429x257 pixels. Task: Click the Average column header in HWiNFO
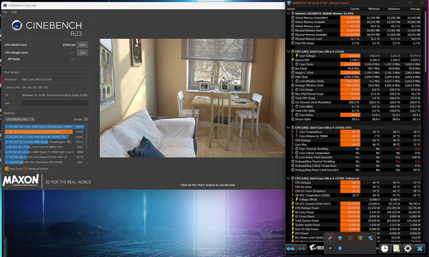[x=415, y=9]
